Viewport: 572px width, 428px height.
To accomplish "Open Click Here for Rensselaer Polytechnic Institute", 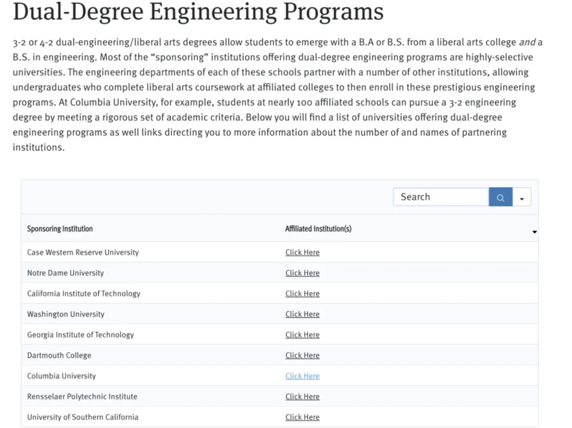I will (302, 396).
